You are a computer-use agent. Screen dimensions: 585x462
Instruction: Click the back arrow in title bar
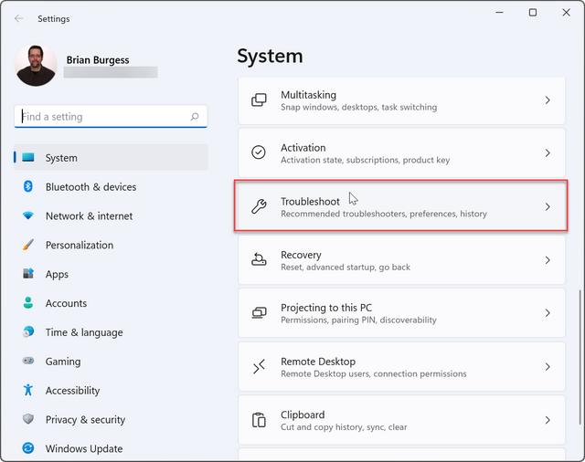pos(18,18)
